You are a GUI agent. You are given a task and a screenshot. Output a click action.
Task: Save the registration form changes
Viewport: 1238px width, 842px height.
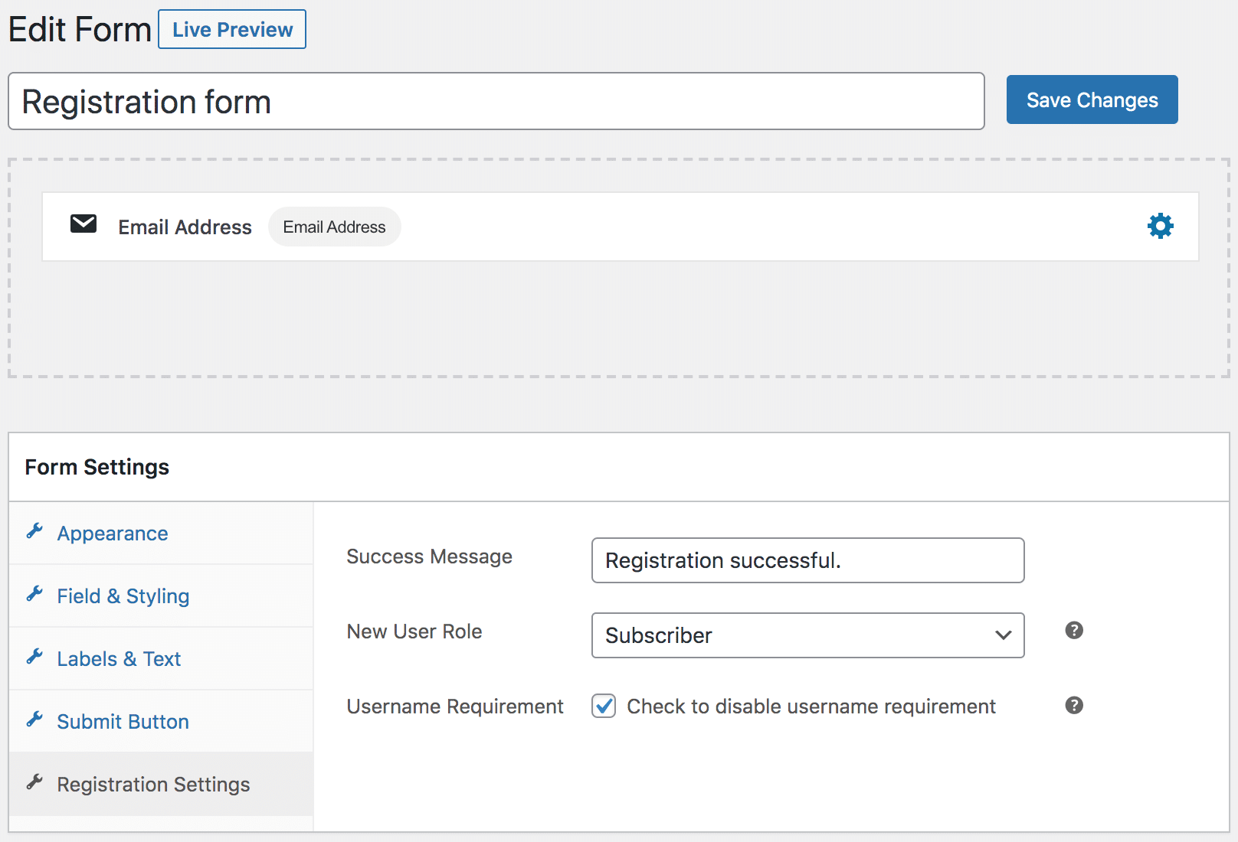click(1092, 100)
